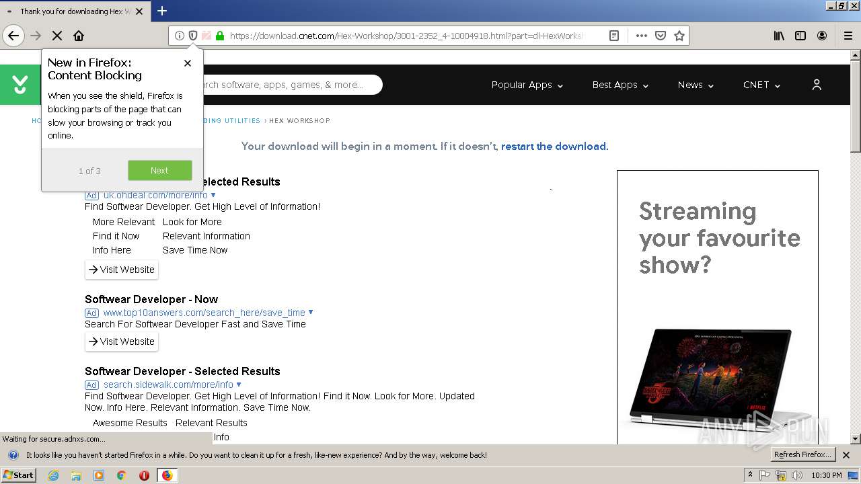This screenshot has height=484, width=861.
Task: Click the Streaming your favourite show ad
Action: click(x=718, y=307)
